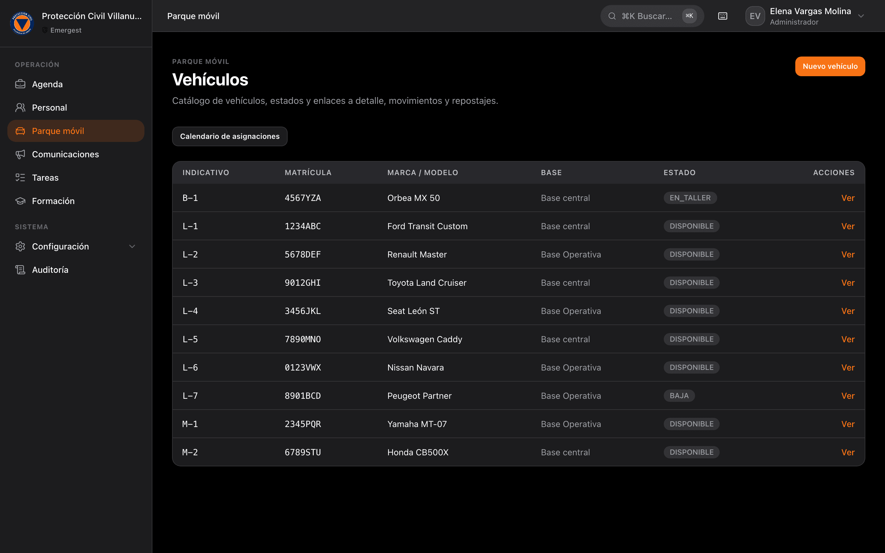Click the Protección Civil organization name
Screen dimensions: 885x553
click(92, 16)
